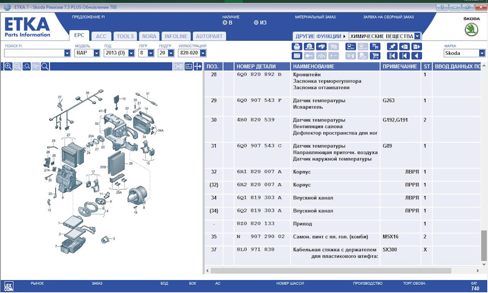The image size is (488, 293).
Task: Click the single-bar back arrow icon
Action: point(404,56)
